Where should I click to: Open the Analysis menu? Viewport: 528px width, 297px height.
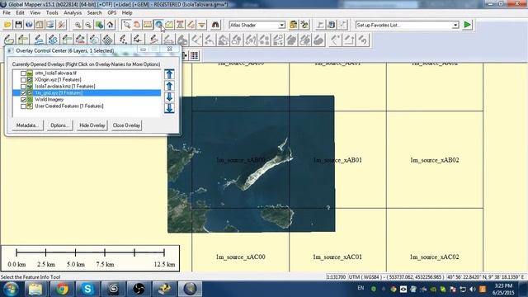pyautogui.click(x=73, y=13)
